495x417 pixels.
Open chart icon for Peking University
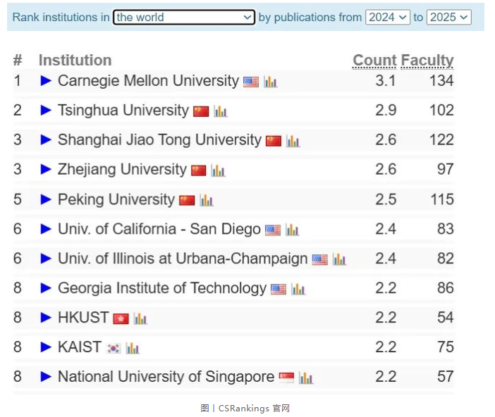tap(207, 200)
